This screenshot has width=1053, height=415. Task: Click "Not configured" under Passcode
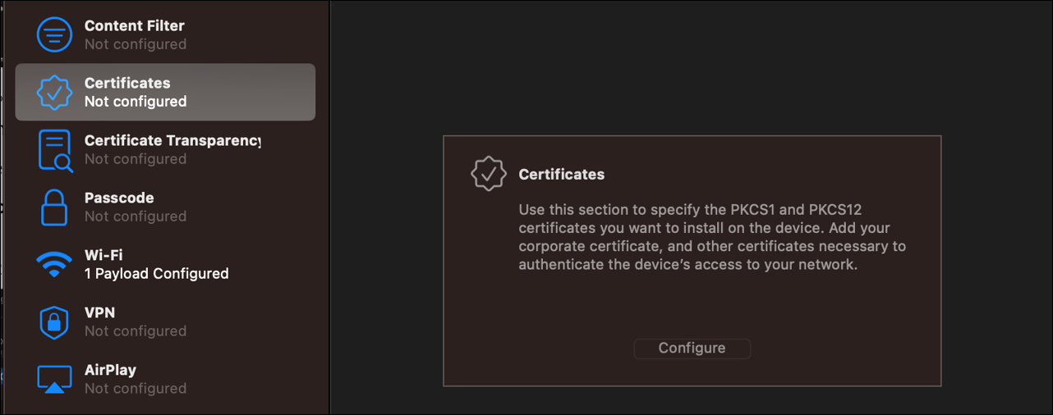click(136, 217)
